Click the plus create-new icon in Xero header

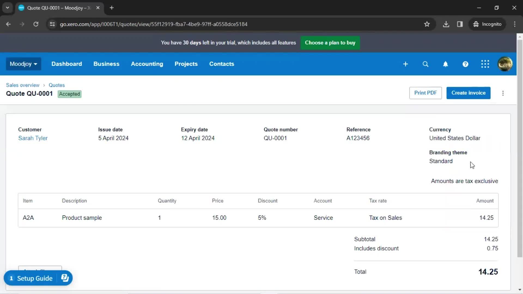[405, 64]
